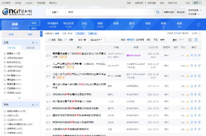
Task: Collapse the 主题 panel chevron
Action: [37, 43]
